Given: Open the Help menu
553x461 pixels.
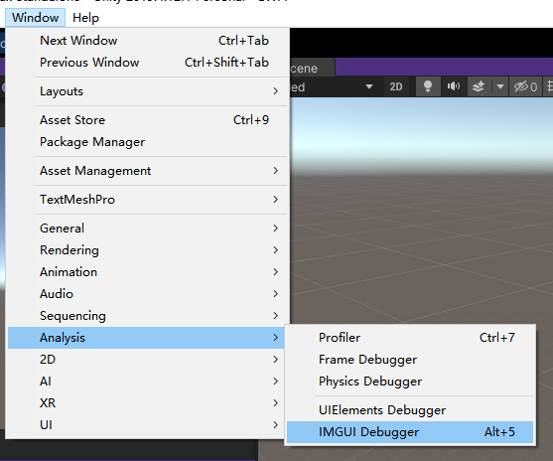Looking at the screenshot, I should (85, 18).
